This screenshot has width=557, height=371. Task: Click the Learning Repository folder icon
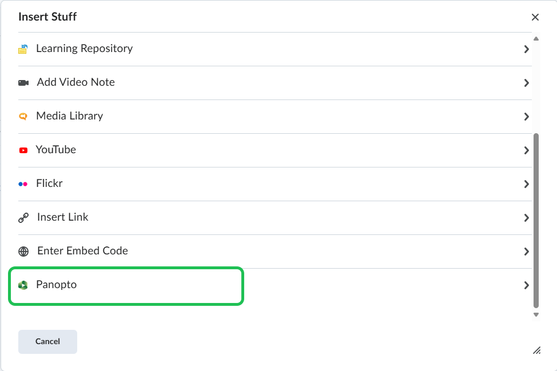point(23,49)
